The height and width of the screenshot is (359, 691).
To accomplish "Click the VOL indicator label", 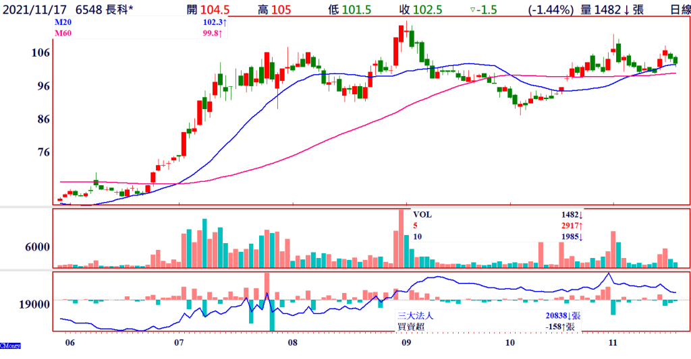I will (x=422, y=214).
